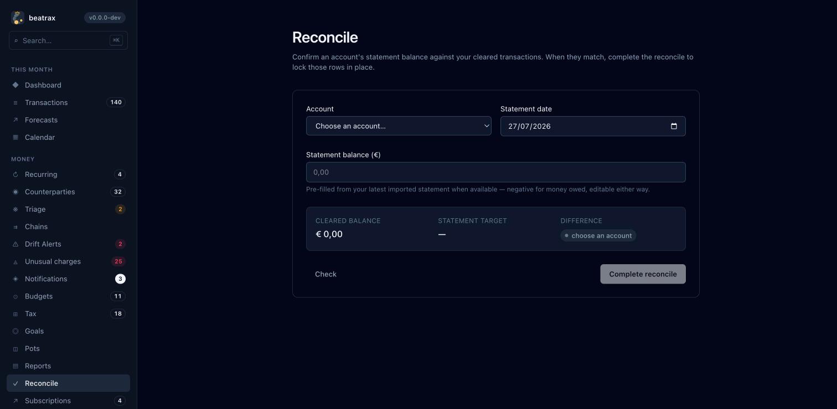Open the Notifications page

[68, 279]
